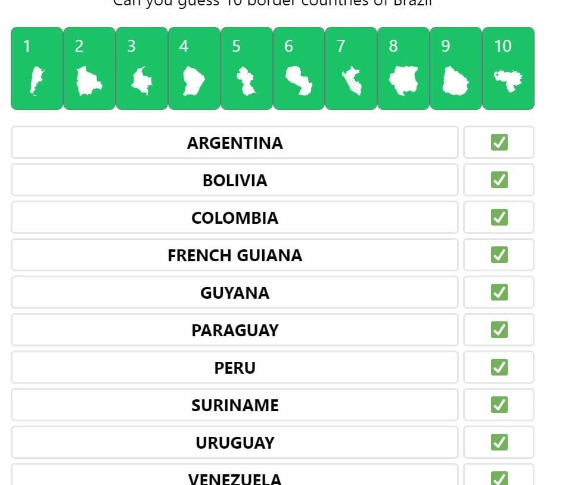
Task: Select the Argentina silhouette tile numbered 1
Action: click(x=37, y=68)
